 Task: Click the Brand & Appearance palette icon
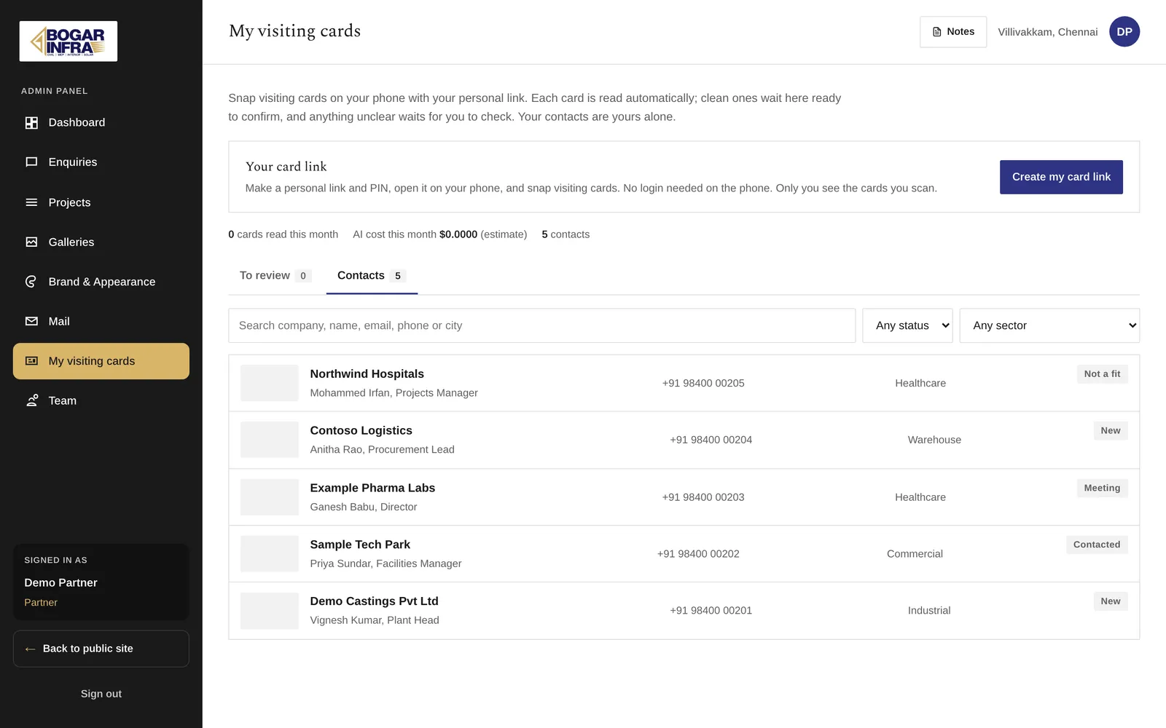tap(31, 282)
